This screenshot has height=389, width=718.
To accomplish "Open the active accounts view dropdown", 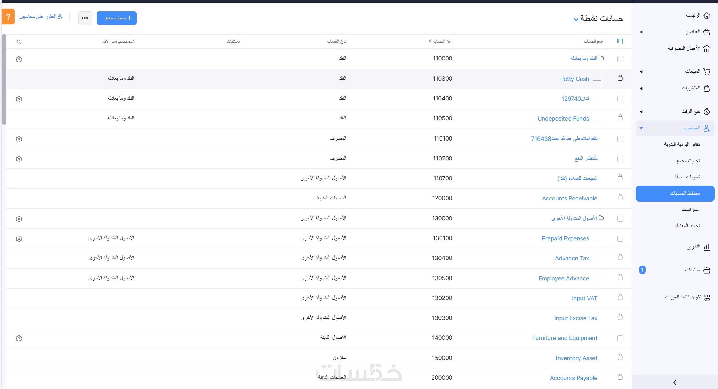I will click(x=576, y=20).
